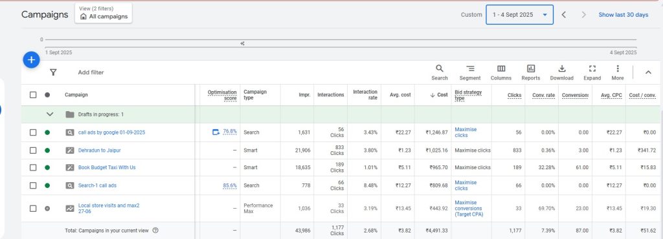The width and height of the screenshot is (663, 239).
Task: Tick the checkbox for Dehradun to Jaipur
Action: tap(33, 150)
